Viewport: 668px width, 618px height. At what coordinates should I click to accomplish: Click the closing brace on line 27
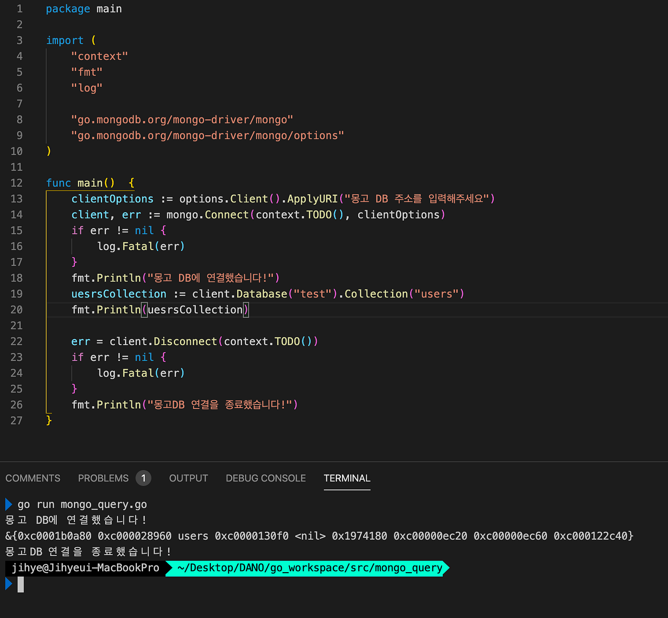[x=49, y=420]
